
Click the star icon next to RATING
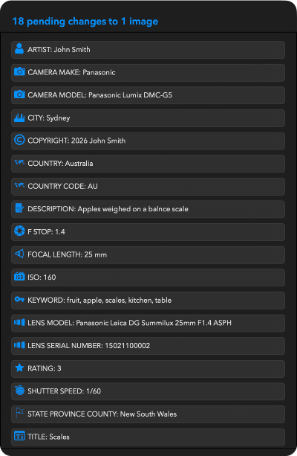click(19, 367)
